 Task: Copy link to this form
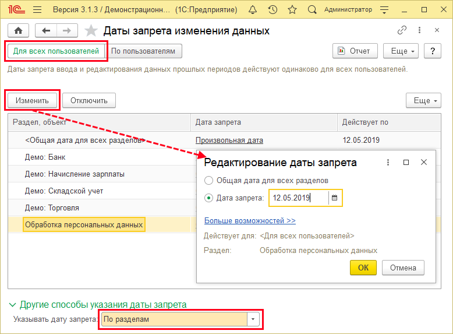402,30
